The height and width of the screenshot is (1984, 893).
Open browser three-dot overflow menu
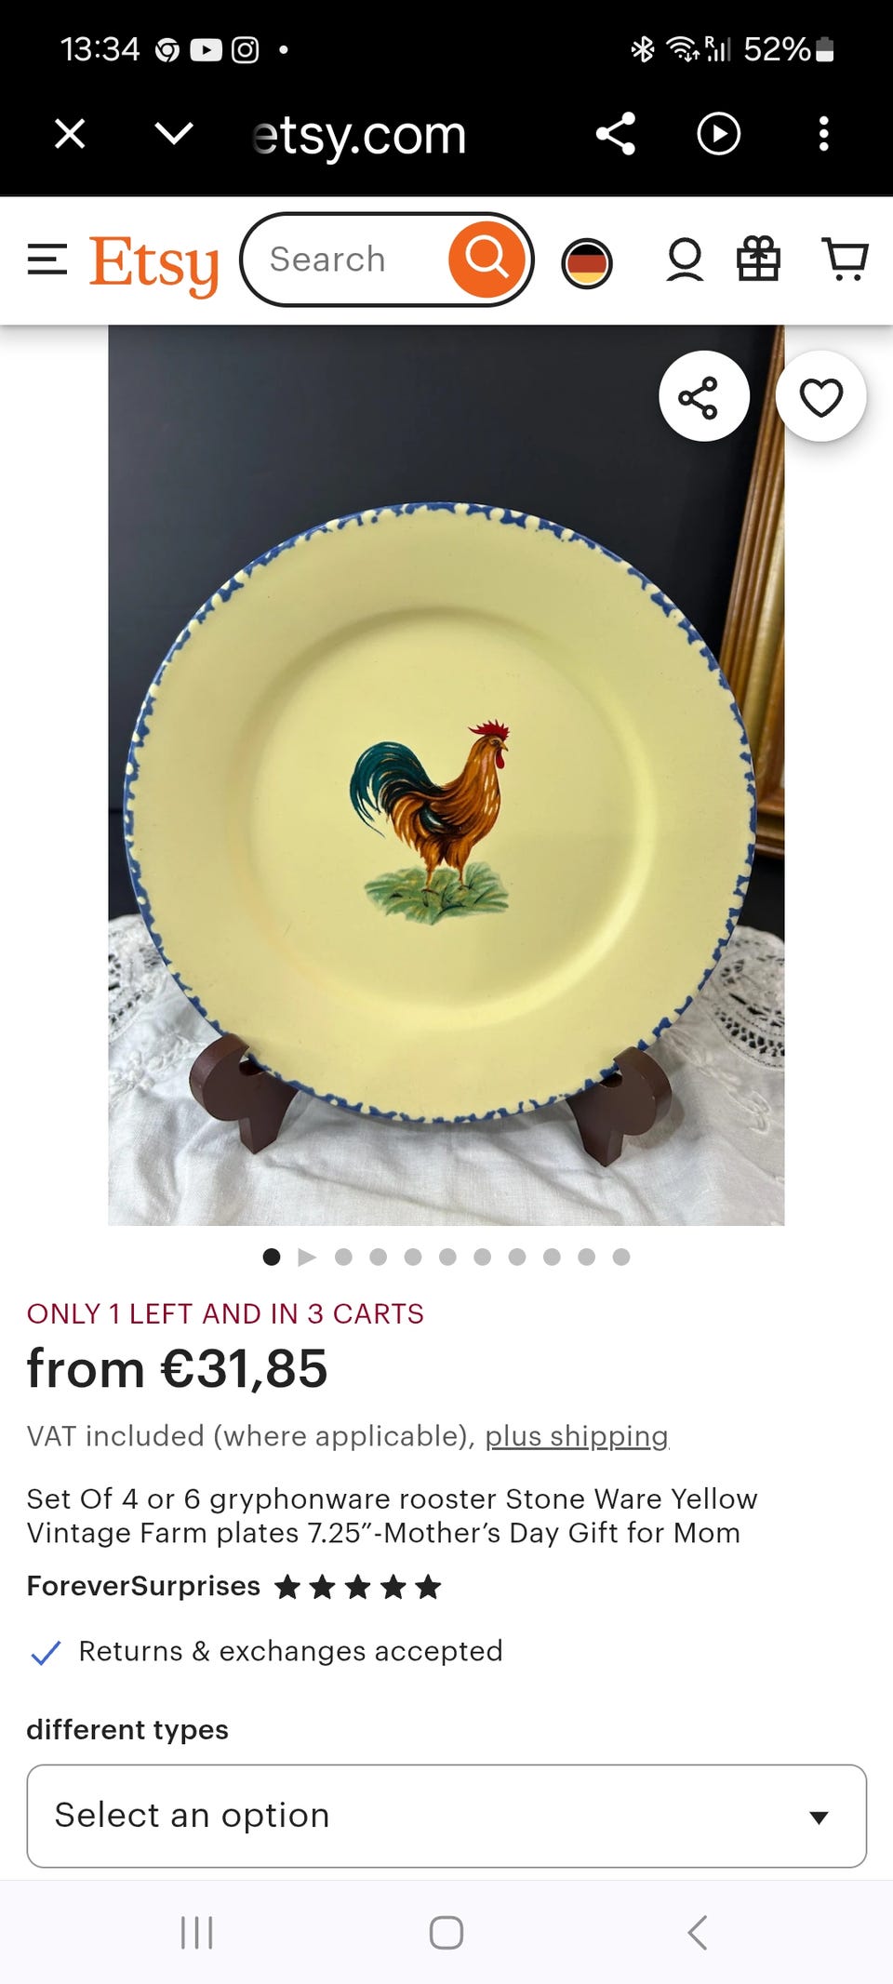tap(823, 134)
